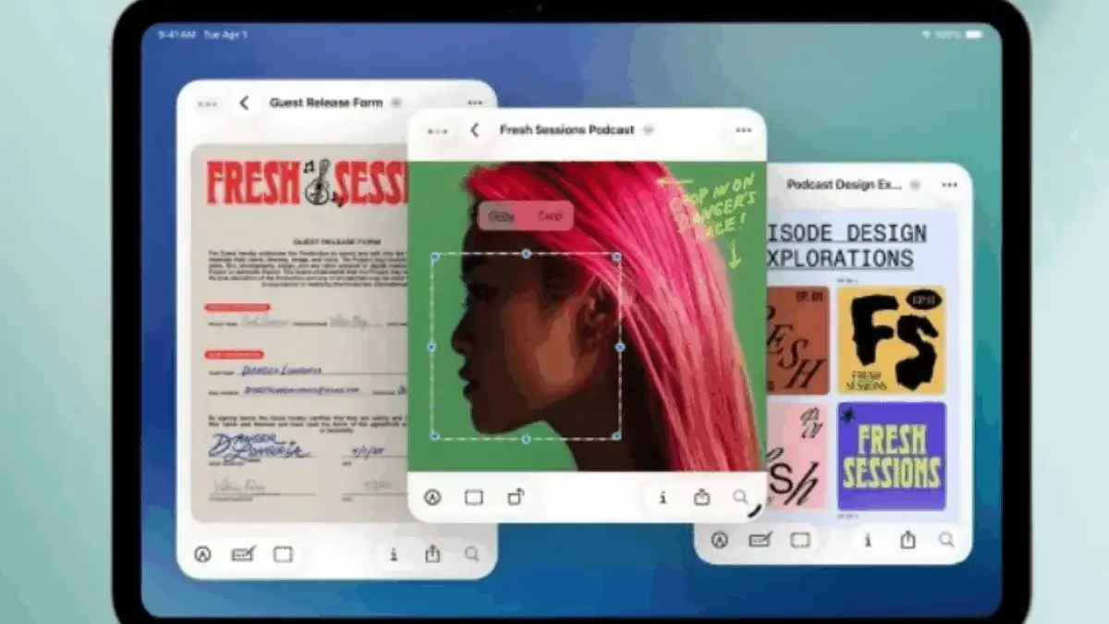Share the Podcast Design document
Screen dimensions: 1109x624
pyautogui.click(x=908, y=540)
